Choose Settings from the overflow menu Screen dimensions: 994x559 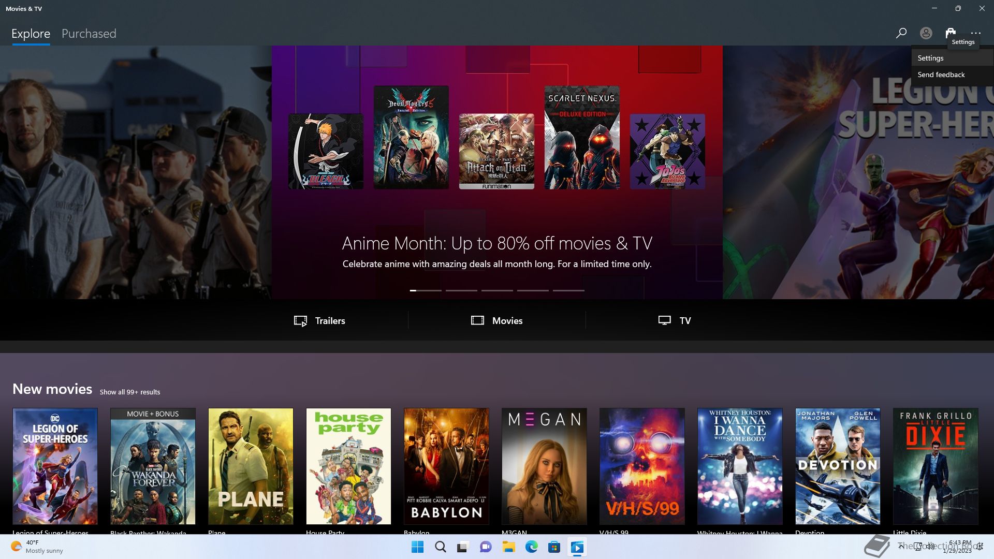tap(953, 58)
